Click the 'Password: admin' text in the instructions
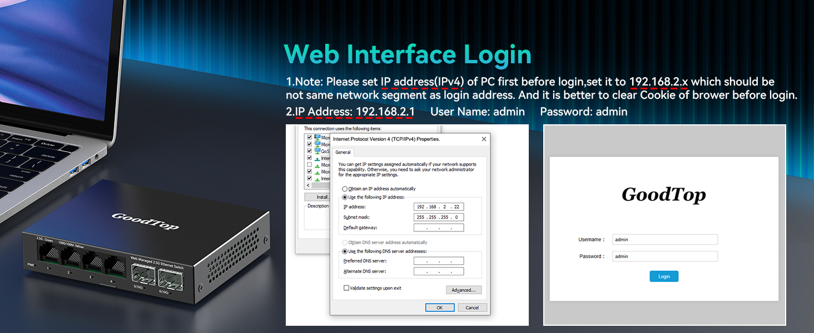Screen dimensions: 814x333 [584, 112]
